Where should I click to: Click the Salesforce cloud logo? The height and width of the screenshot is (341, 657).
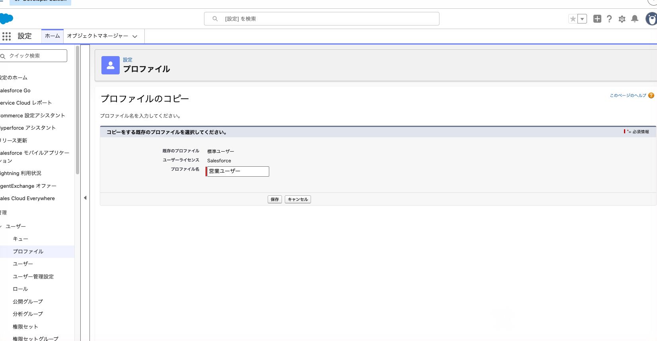[x=6, y=18]
